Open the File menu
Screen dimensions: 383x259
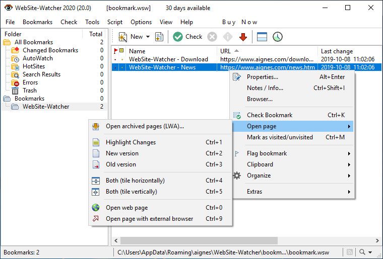click(x=10, y=22)
